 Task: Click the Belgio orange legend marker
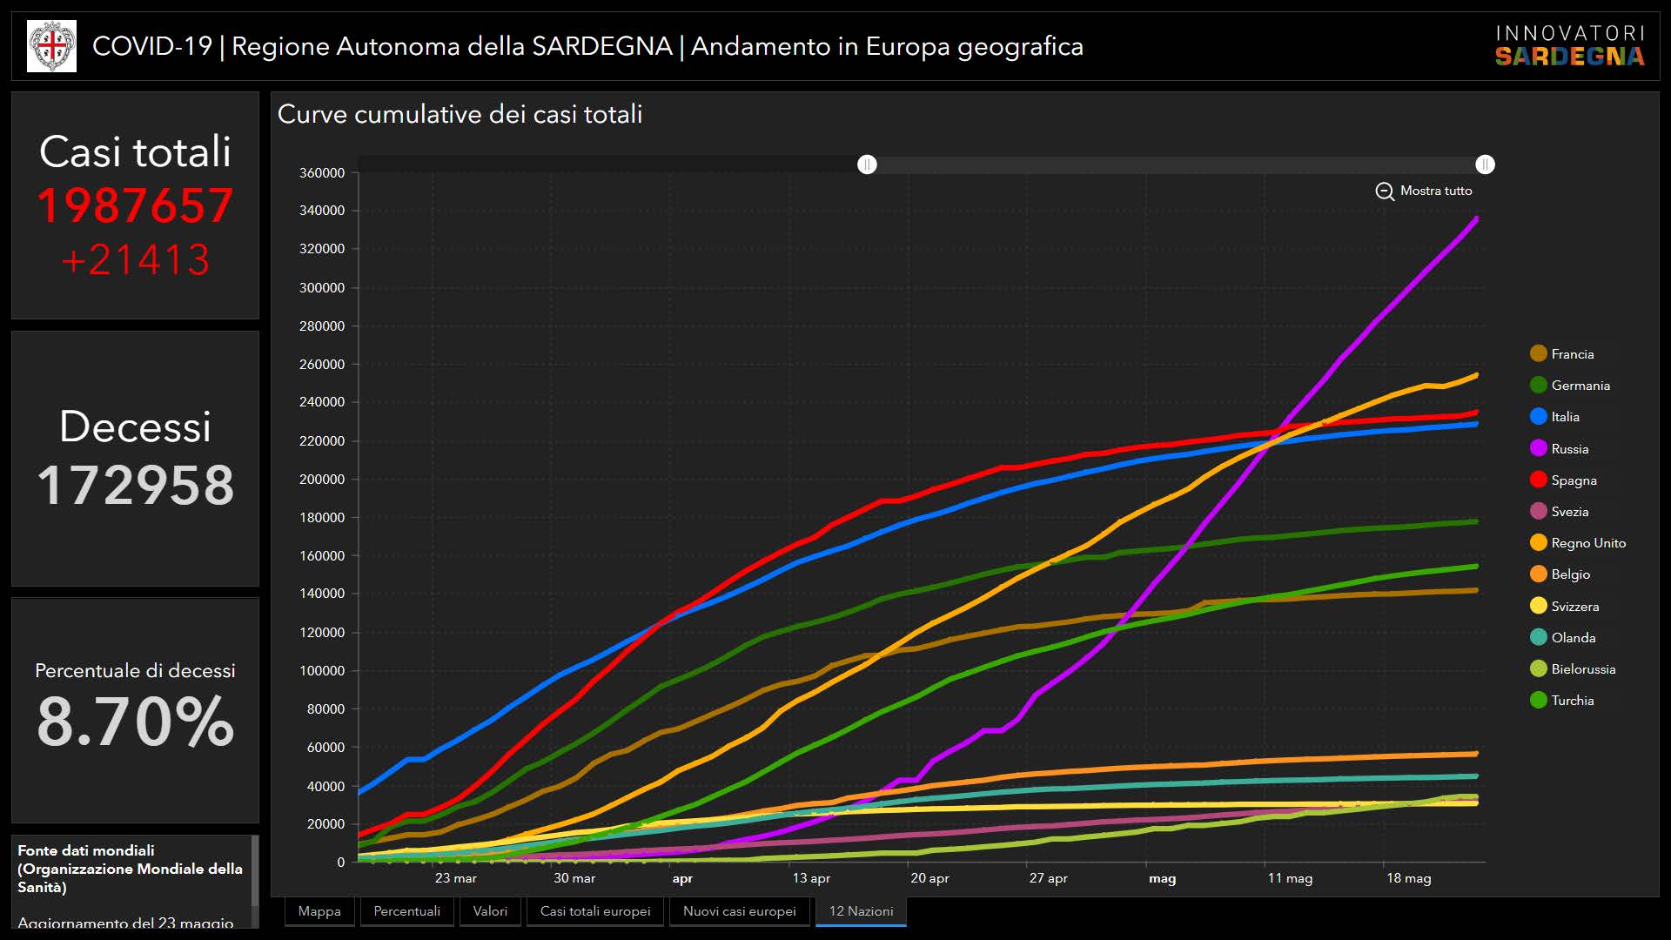(1539, 574)
